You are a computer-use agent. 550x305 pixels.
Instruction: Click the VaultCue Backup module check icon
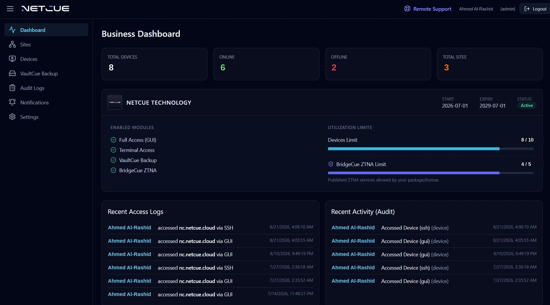pos(113,160)
